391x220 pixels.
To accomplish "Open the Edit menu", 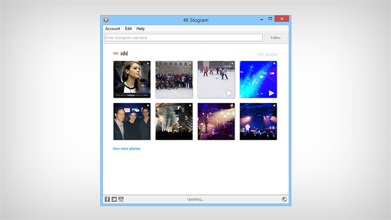I will pos(129,28).
